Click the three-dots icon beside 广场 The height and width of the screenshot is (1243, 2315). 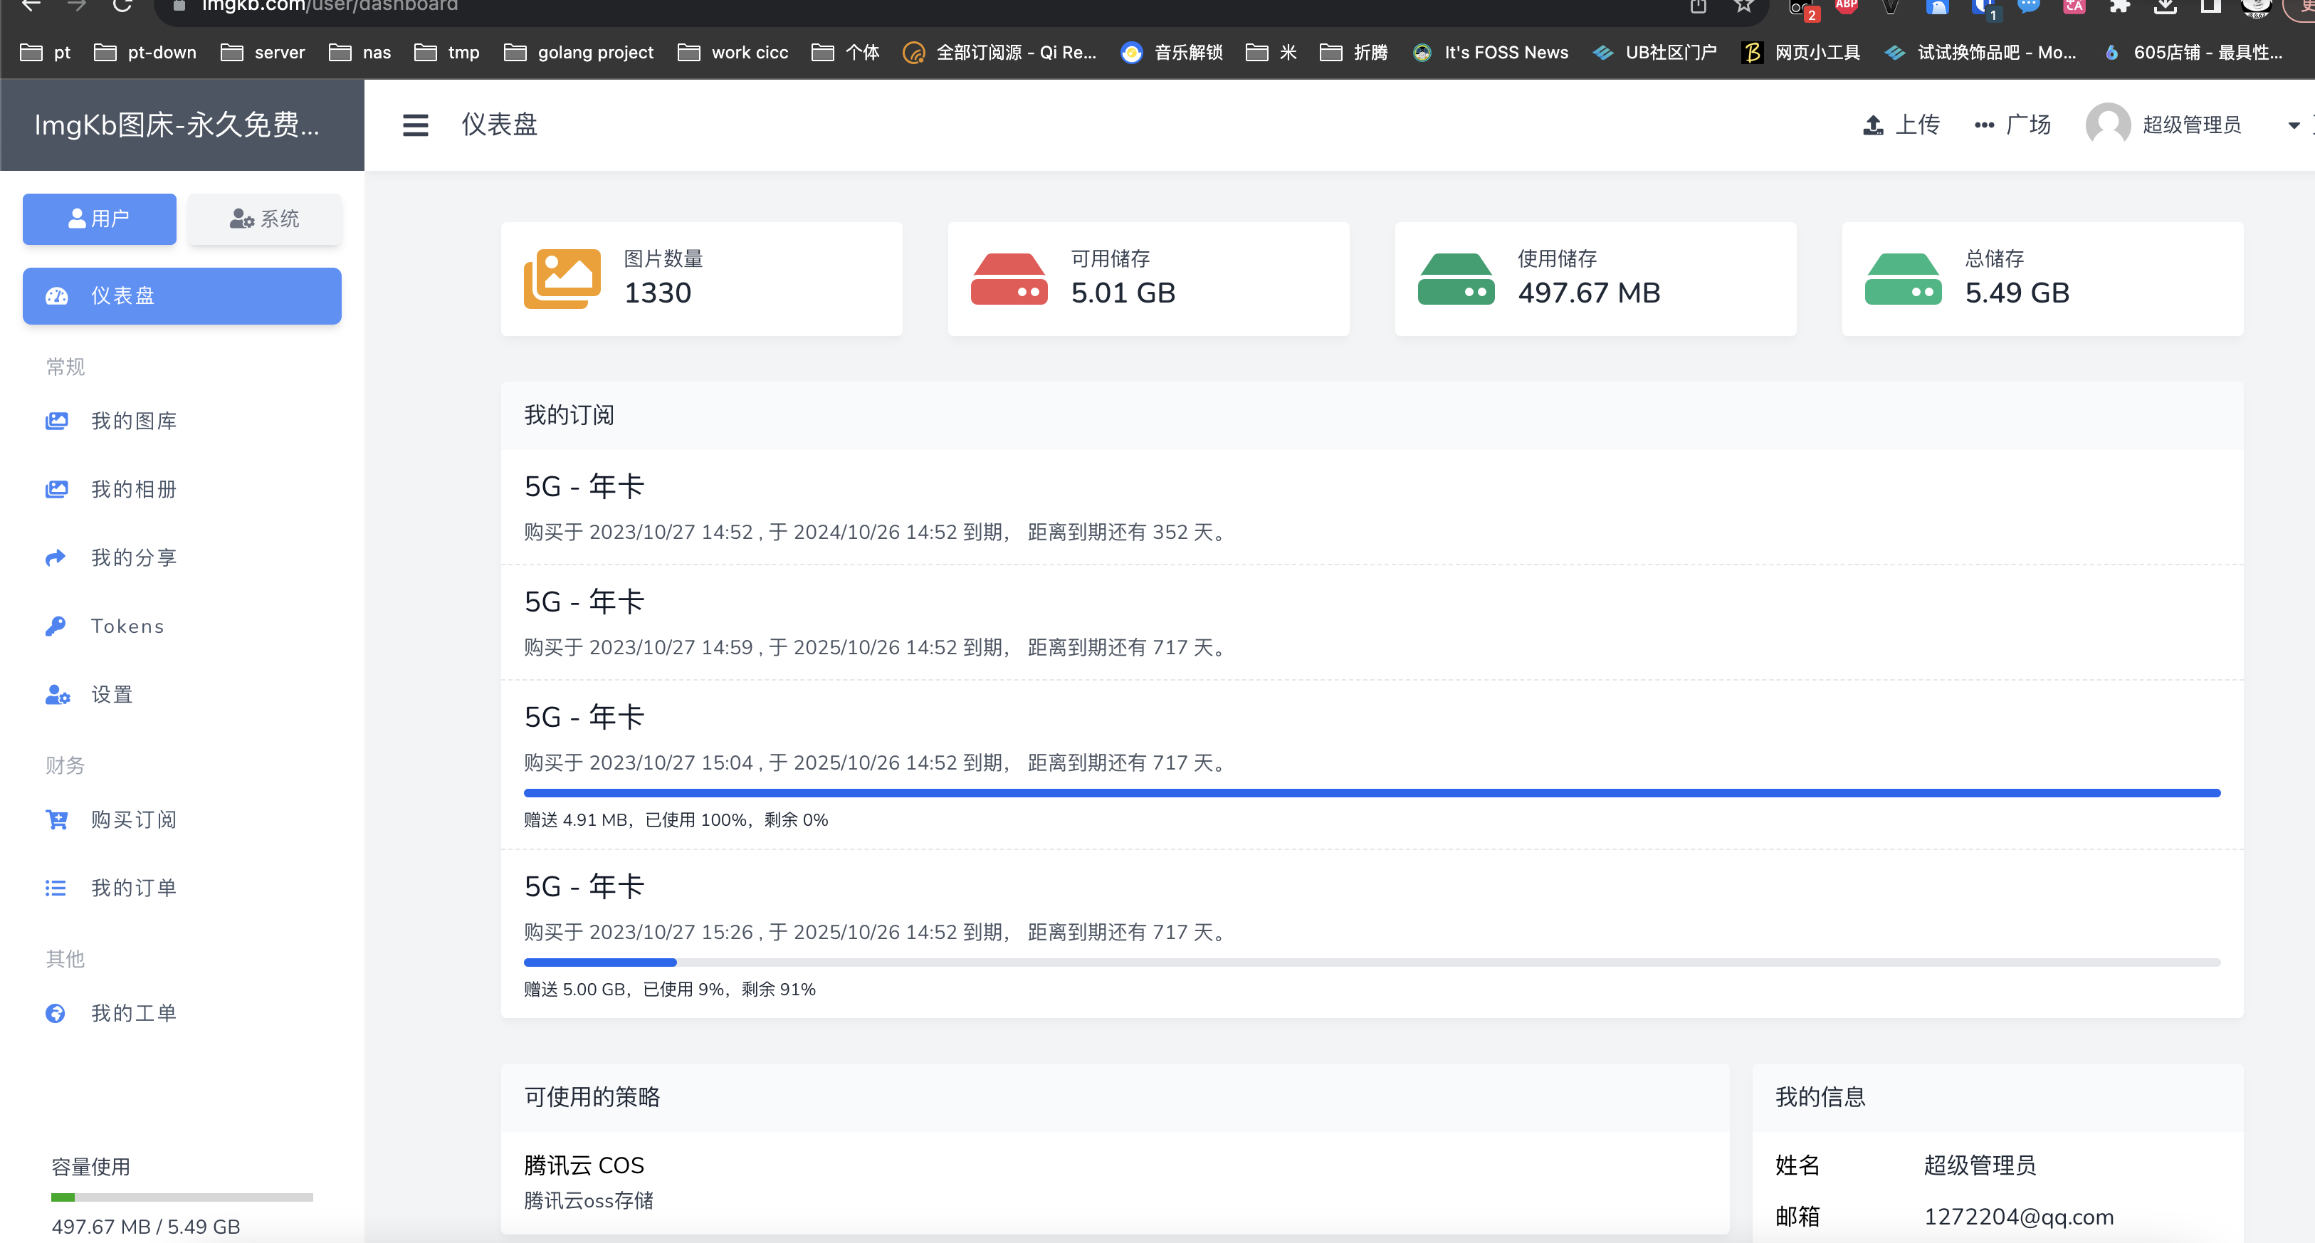[x=1984, y=125]
